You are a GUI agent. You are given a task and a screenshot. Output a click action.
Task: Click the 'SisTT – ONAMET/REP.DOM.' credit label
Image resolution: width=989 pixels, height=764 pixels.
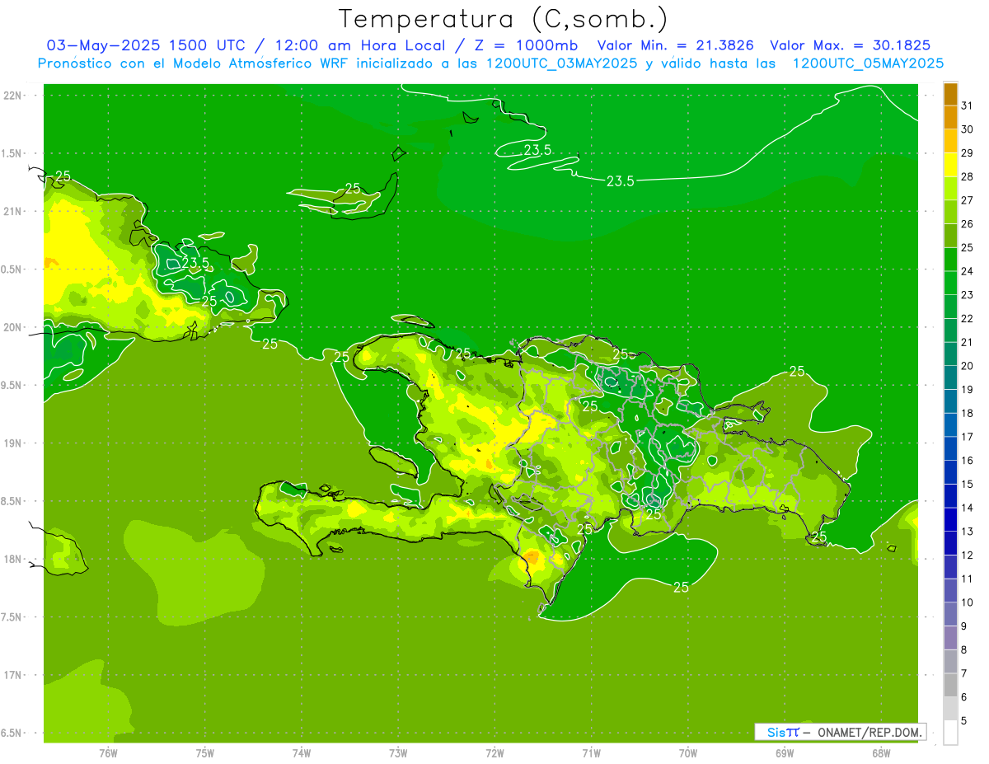[x=840, y=732]
